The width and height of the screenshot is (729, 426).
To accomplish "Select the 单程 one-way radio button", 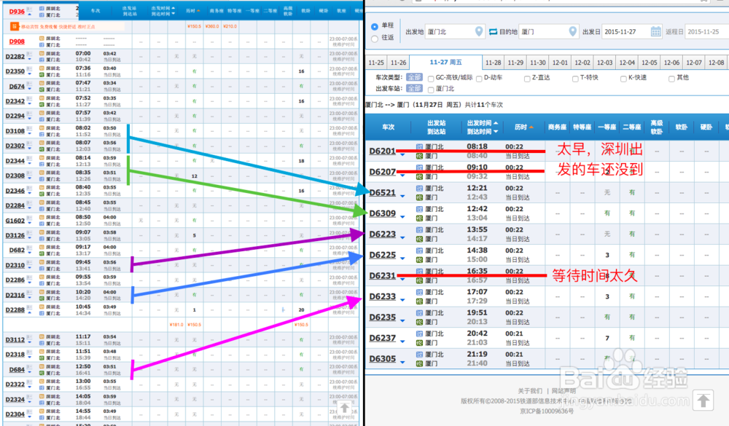I will point(375,27).
